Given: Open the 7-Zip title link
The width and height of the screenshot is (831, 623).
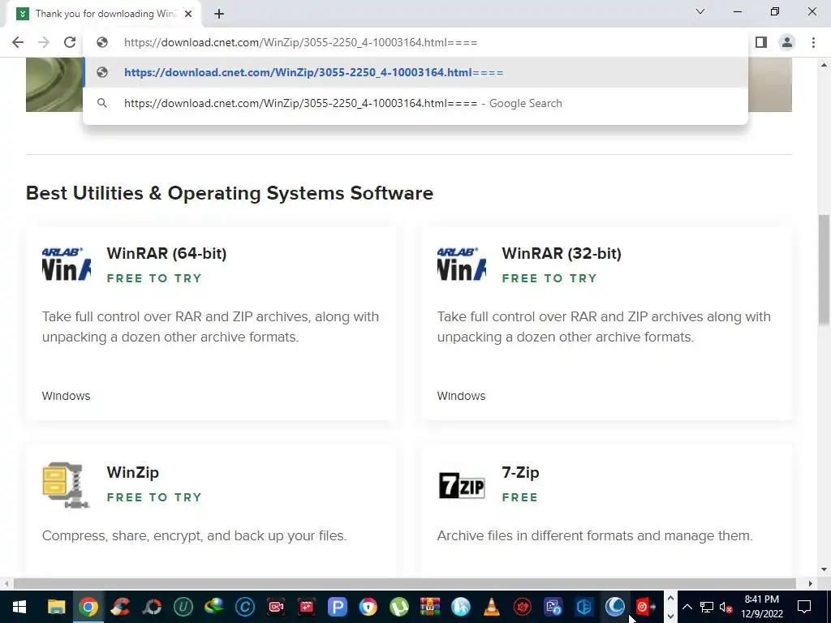Looking at the screenshot, I should (x=520, y=472).
